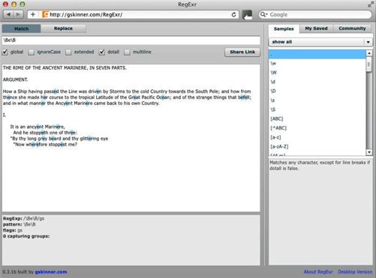Select the '[a-z]' sample
The height and width of the screenshot is (278, 376).
pyautogui.click(x=317, y=137)
